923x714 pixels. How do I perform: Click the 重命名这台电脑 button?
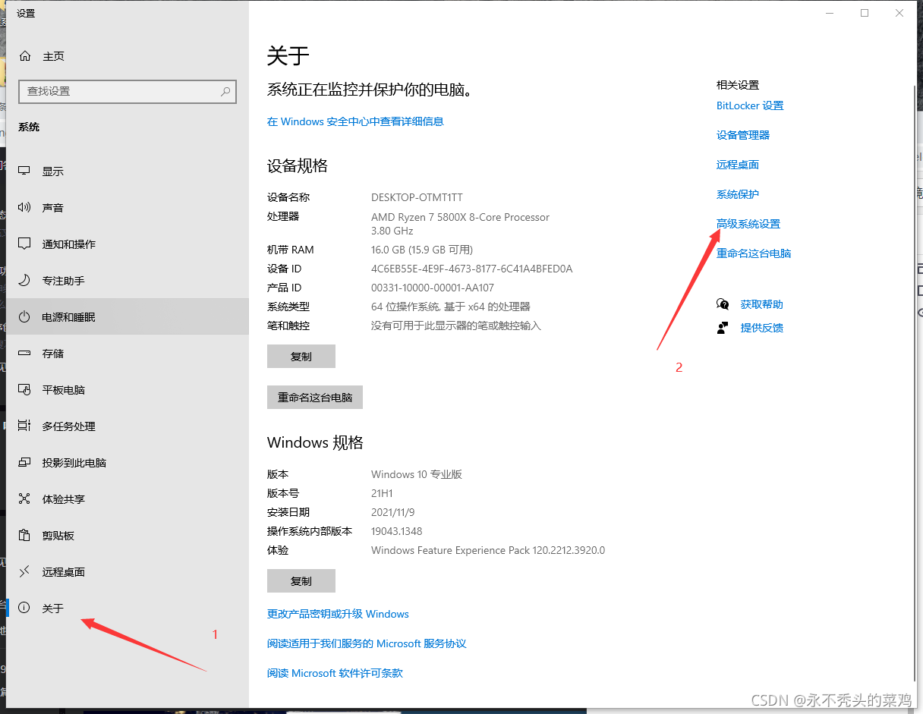[315, 398]
